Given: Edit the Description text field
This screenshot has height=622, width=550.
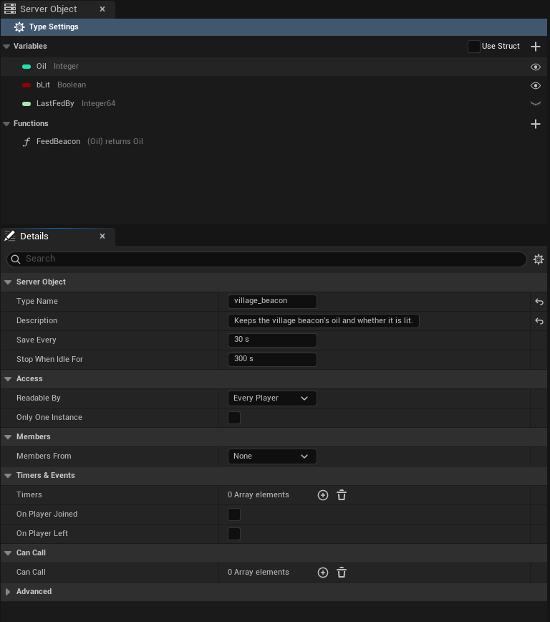Looking at the screenshot, I should coord(323,320).
